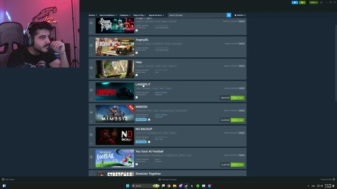Click the store search magnifier button

(229, 15)
